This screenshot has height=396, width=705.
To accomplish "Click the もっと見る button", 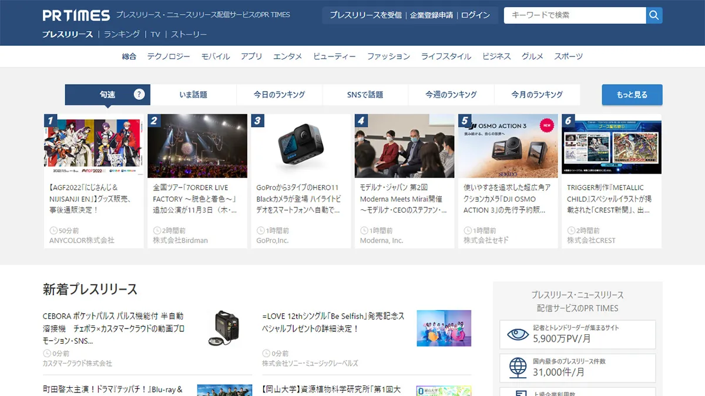I will click(x=632, y=95).
